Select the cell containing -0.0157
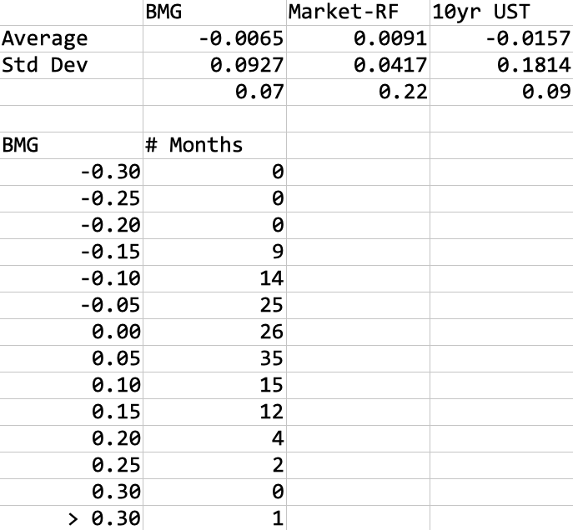Viewport: 573px width, 530px height. pos(501,38)
